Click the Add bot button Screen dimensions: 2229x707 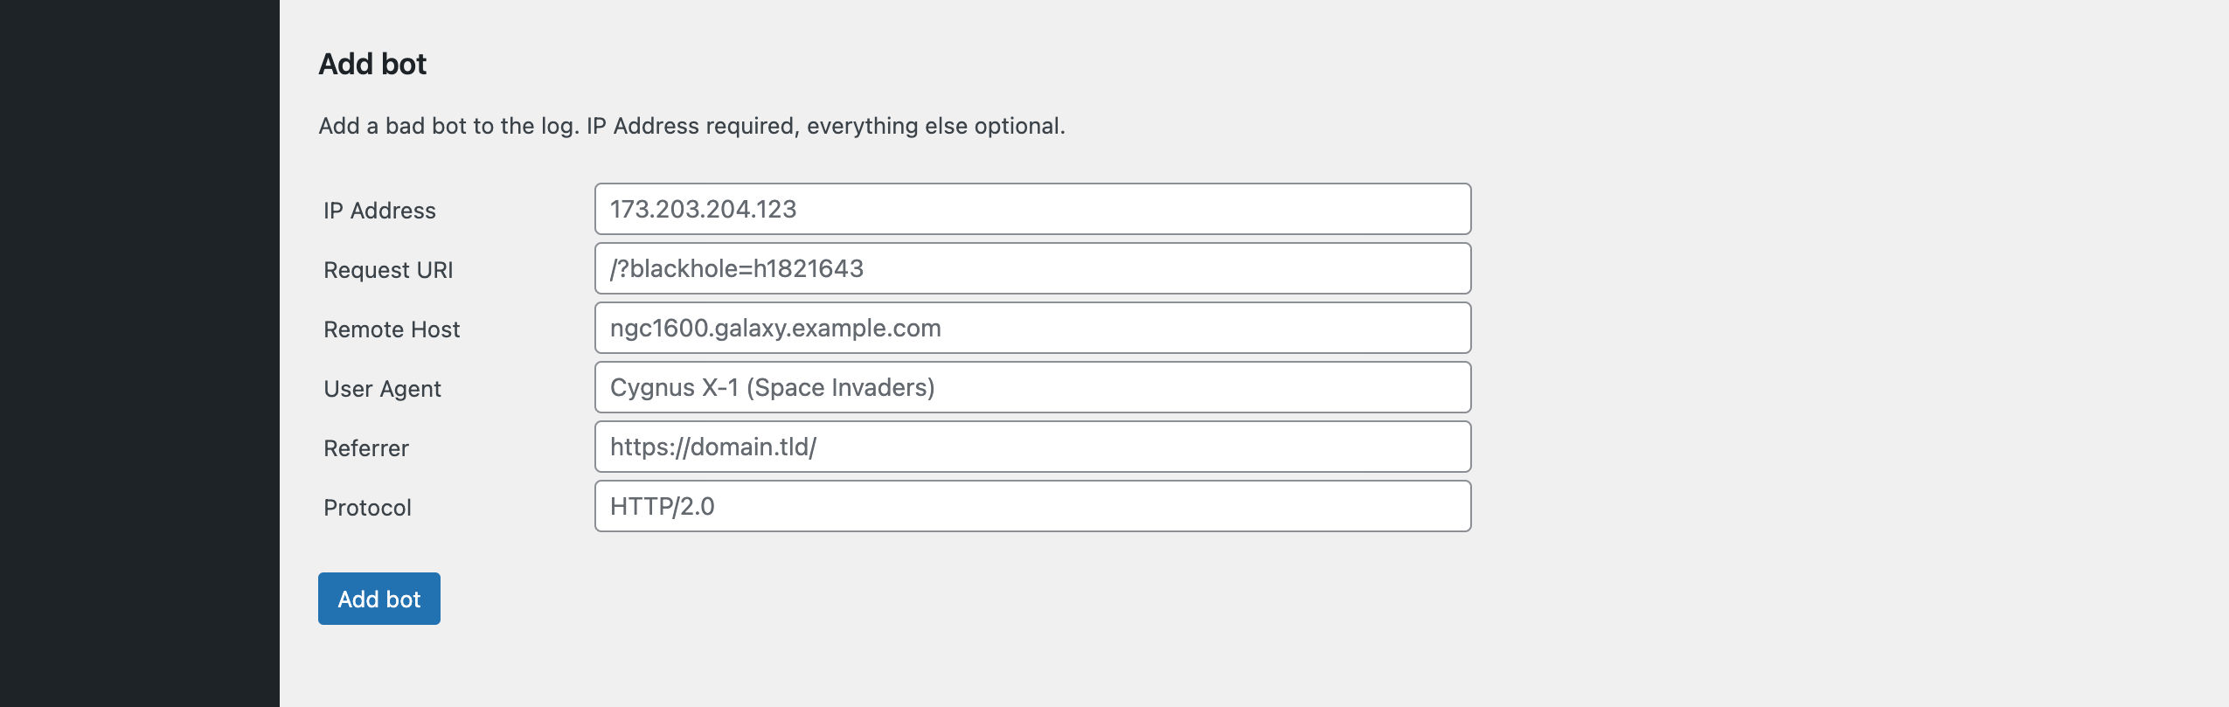tap(378, 599)
